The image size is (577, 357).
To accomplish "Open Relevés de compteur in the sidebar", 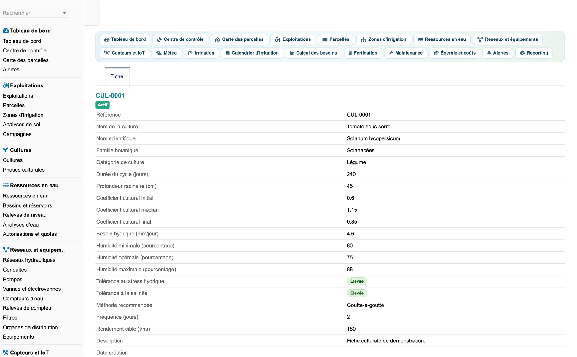I will pyautogui.click(x=28, y=308).
